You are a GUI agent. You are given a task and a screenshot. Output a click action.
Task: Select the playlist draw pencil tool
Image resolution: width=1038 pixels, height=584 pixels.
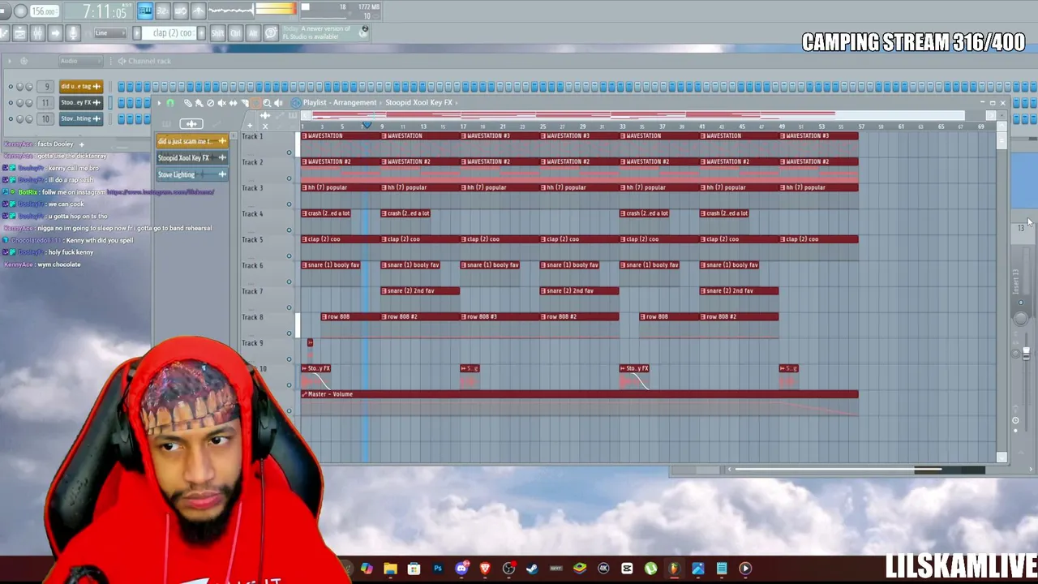188,103
